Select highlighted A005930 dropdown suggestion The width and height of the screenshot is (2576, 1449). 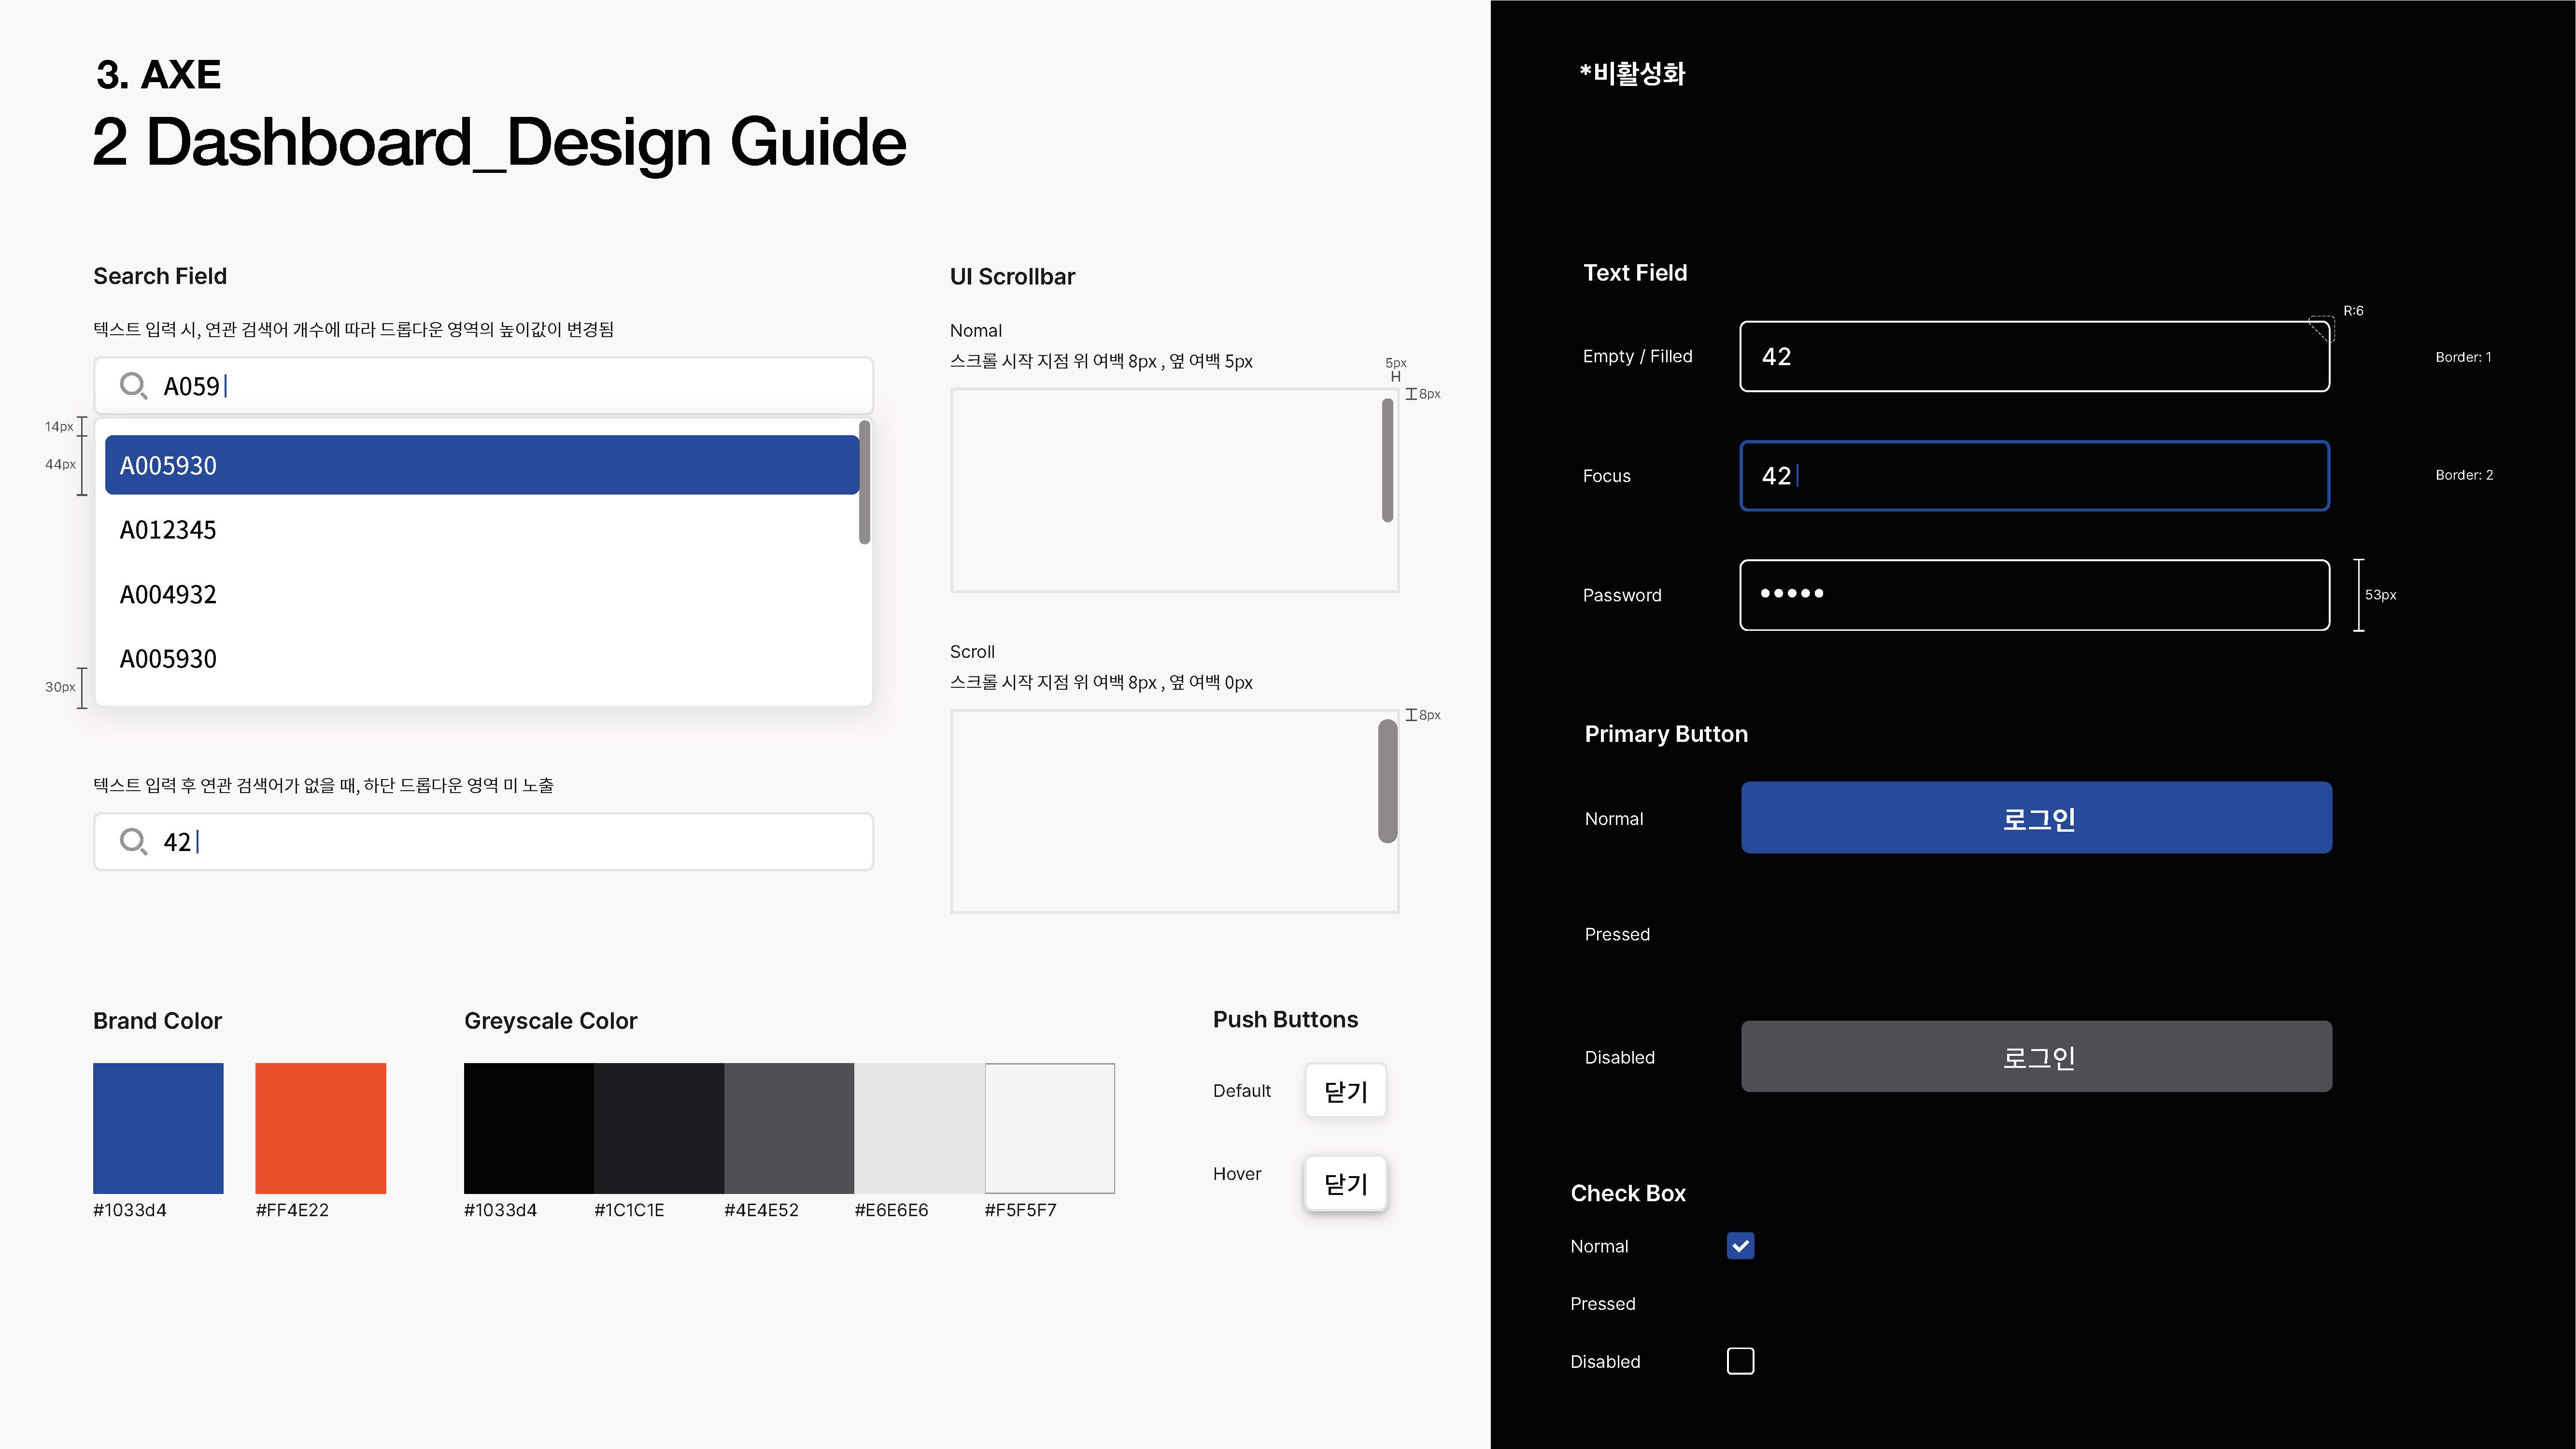tap(481, 465)
